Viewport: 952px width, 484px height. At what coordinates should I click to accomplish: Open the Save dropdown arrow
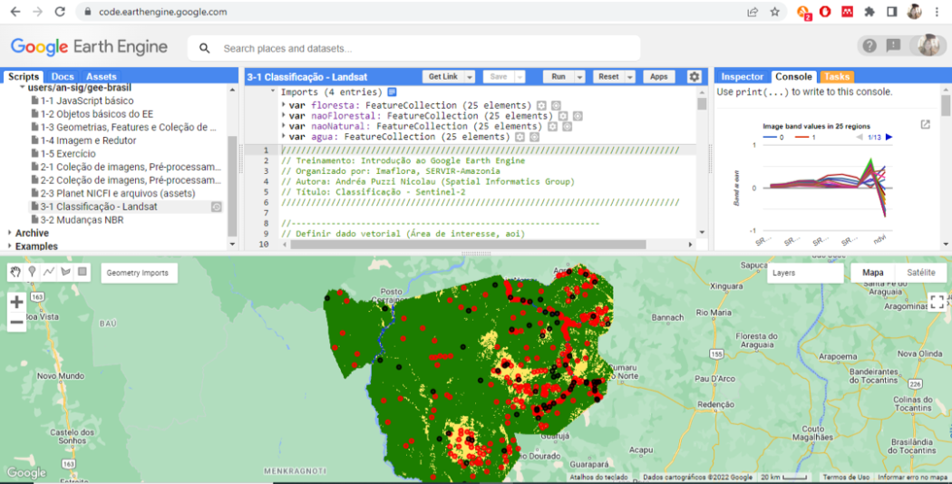(520, 76)
